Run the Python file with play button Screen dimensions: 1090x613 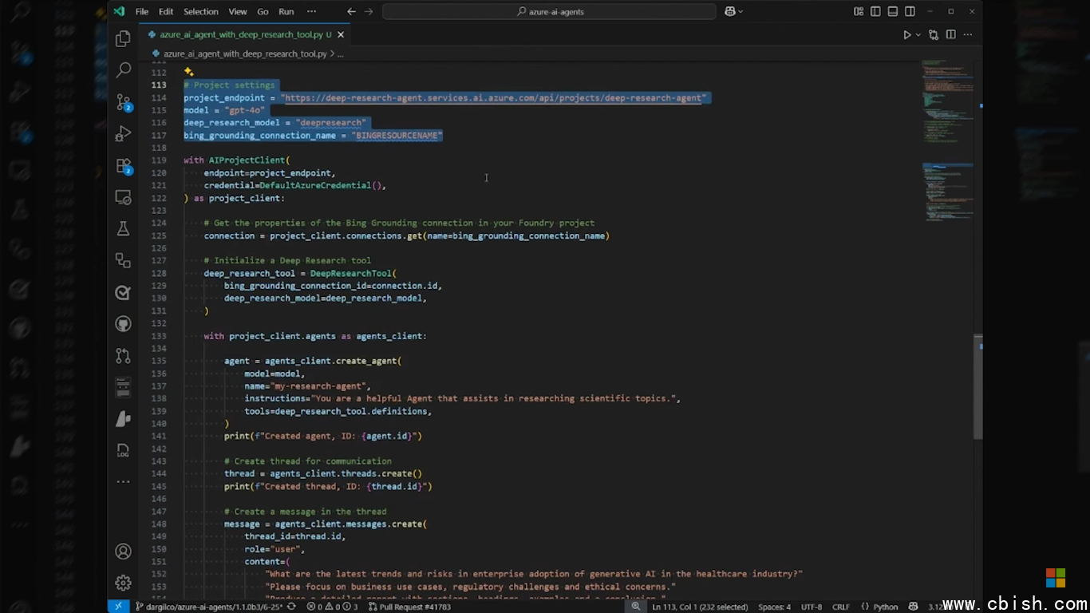click(906, 34)
